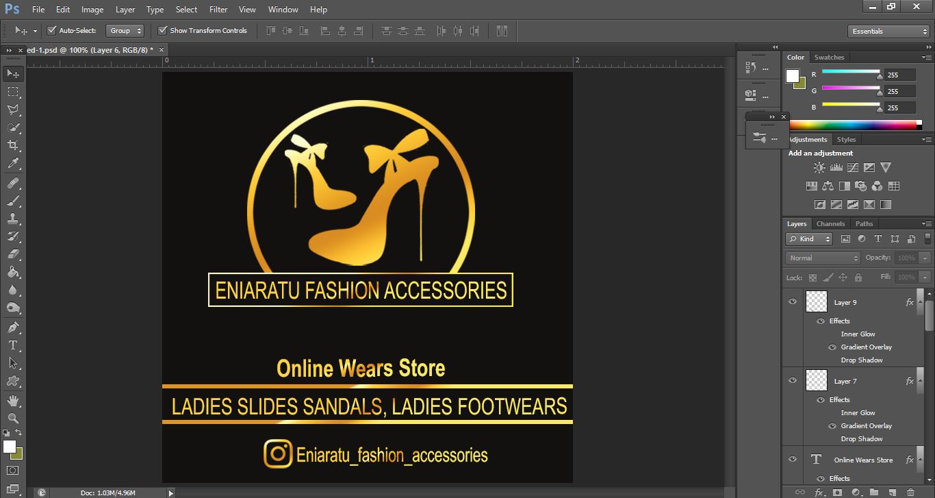
Task: Add an Exposure adjustment
Action: 869,167
